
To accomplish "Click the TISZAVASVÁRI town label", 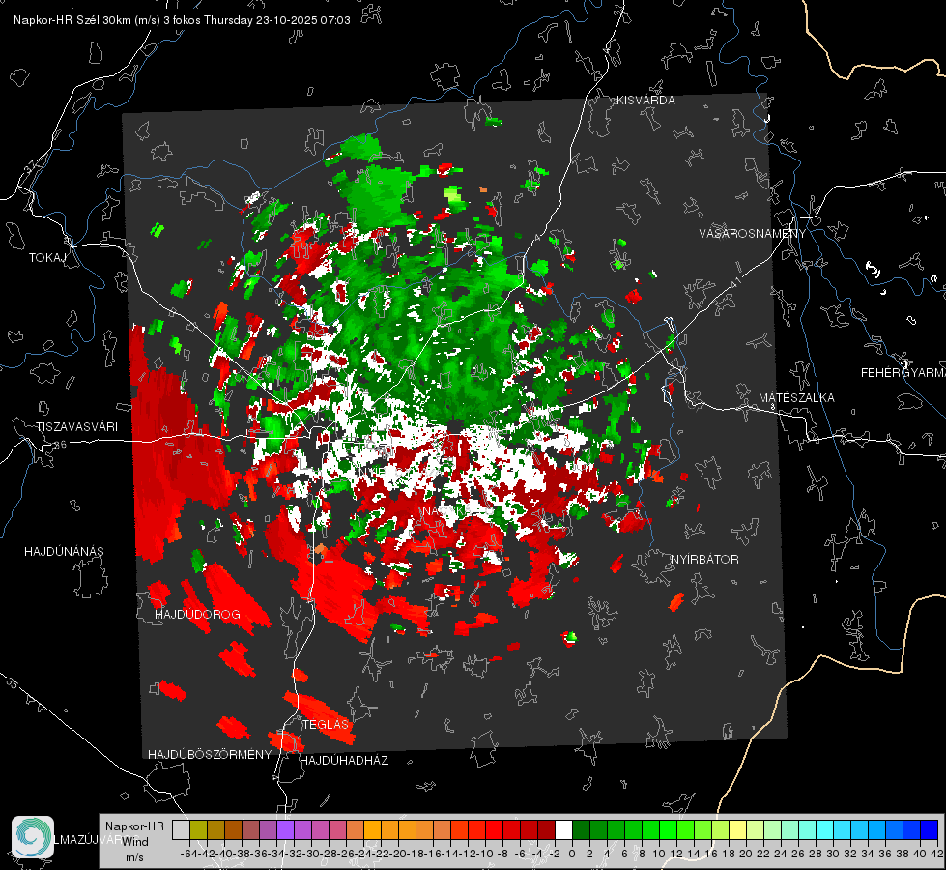I will click(x=76, y=427).
